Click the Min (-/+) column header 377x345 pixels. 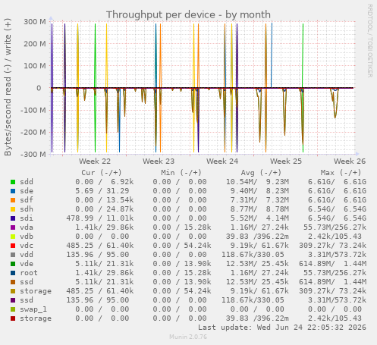181,173
